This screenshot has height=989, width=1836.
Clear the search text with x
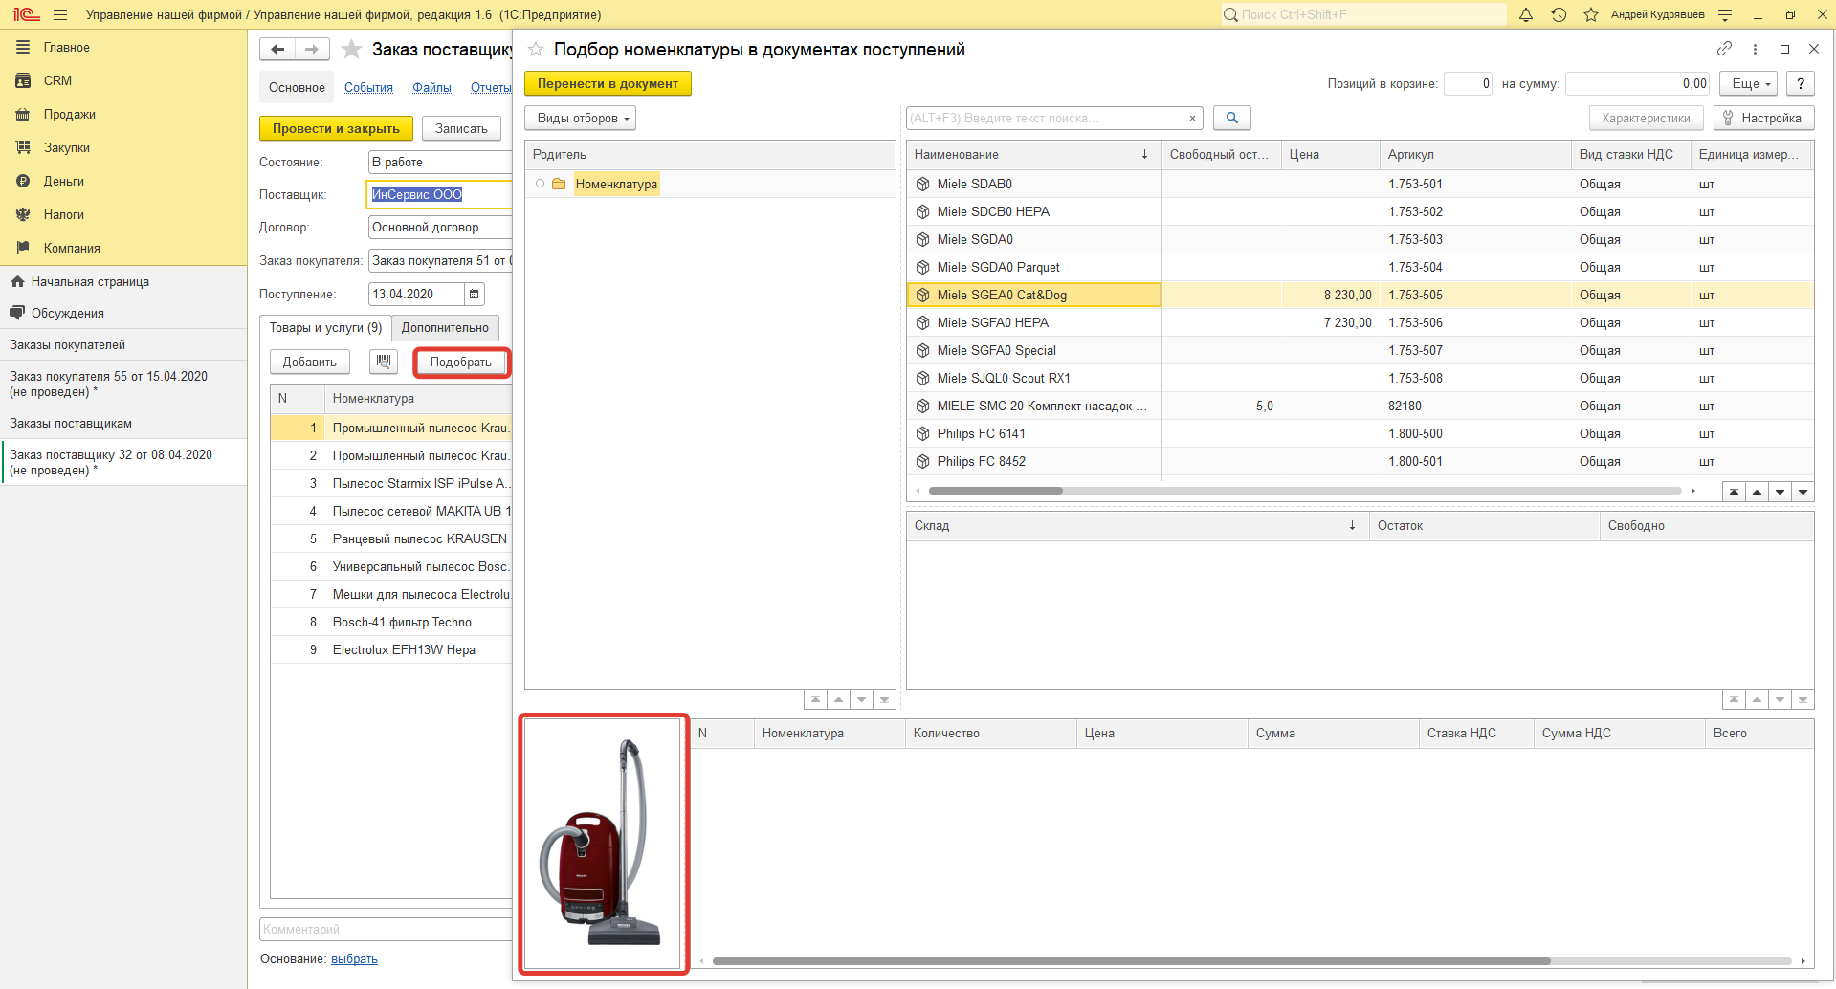(x=1192, y=118)
